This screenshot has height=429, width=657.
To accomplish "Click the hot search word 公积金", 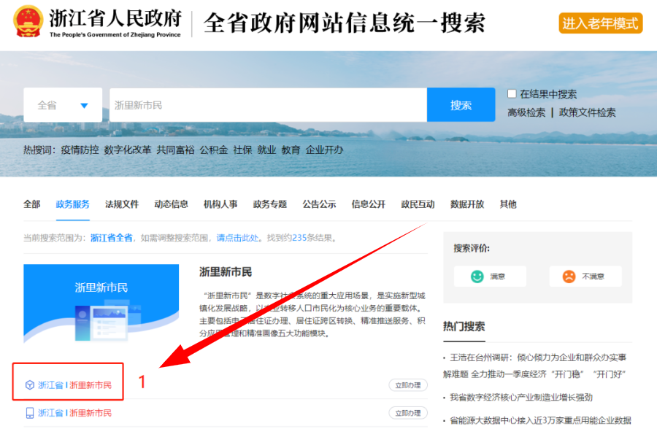I will point(214,150).
